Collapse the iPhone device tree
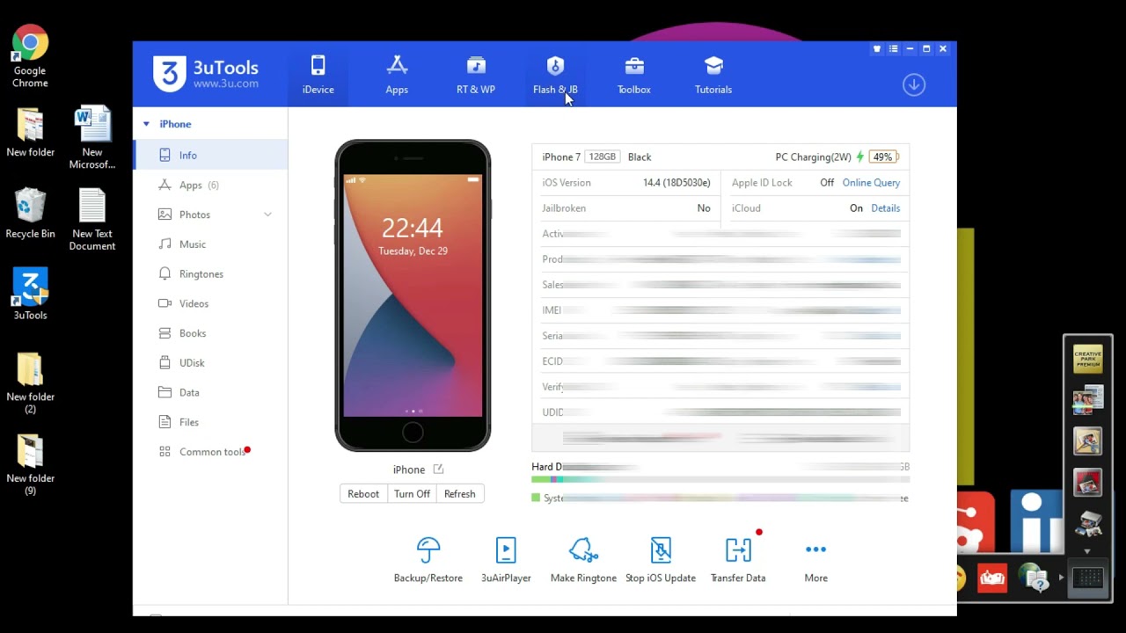 (x=146, y=124)
